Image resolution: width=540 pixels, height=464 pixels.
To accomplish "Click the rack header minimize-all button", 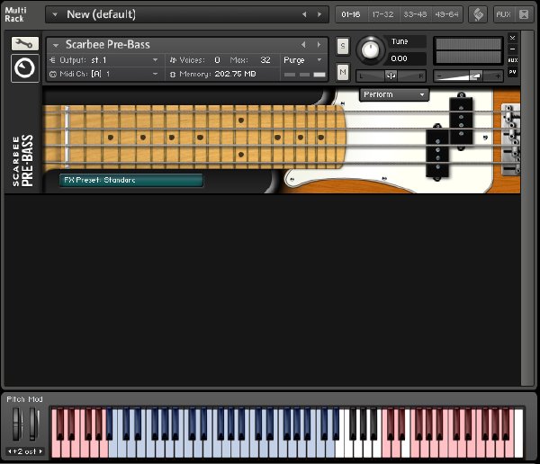I will [524, 14].
